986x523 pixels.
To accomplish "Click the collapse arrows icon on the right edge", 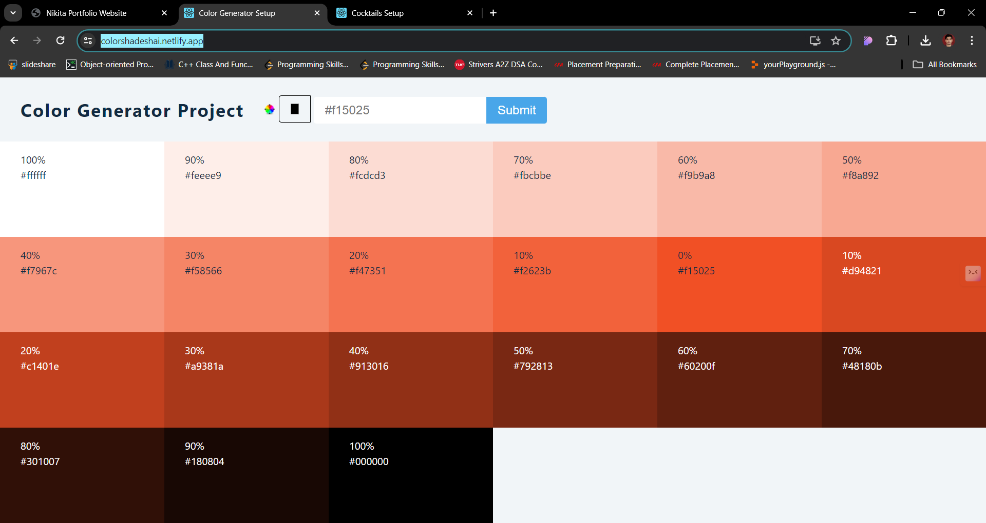I will [x=973, y=273].
